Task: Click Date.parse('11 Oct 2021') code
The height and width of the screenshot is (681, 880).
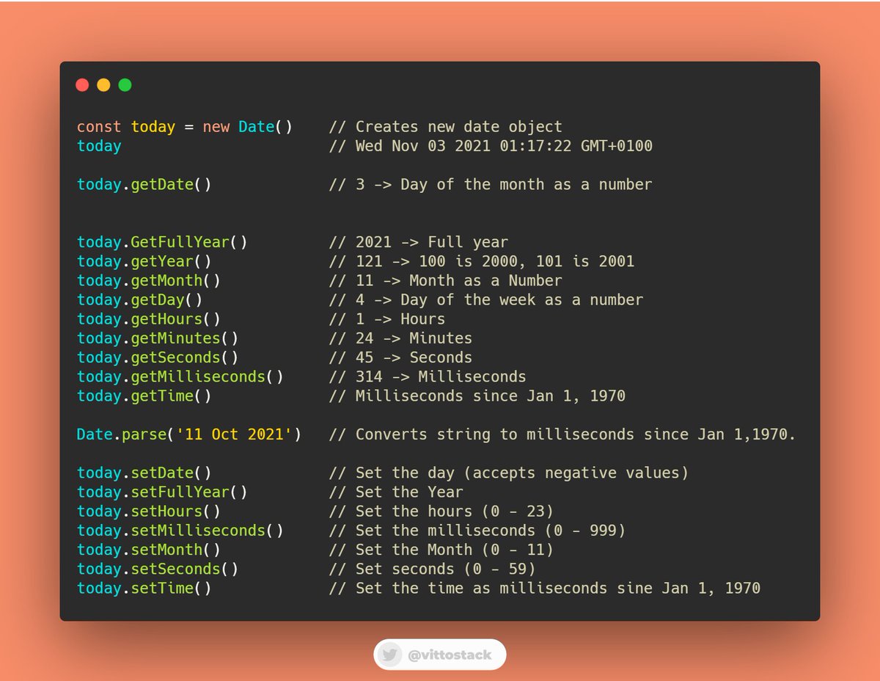Action: click(189, 434)
